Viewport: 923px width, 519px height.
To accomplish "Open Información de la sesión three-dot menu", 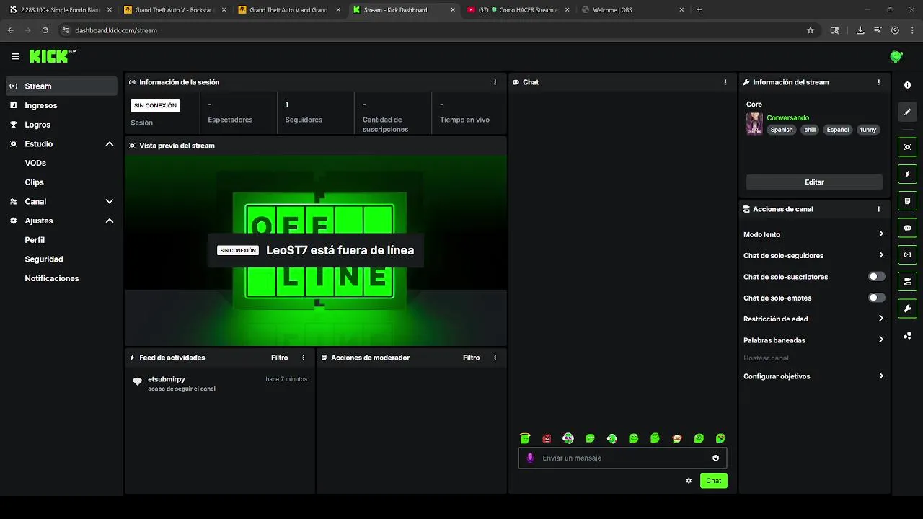I will click(x=495, y=82).
